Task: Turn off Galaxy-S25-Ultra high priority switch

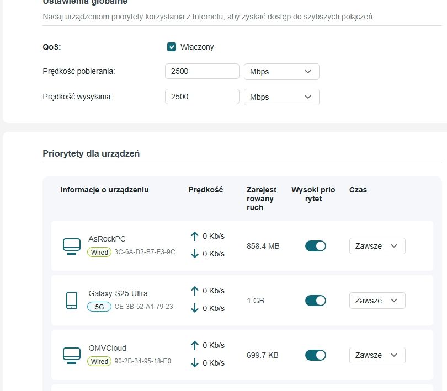Action: [316, 301]
